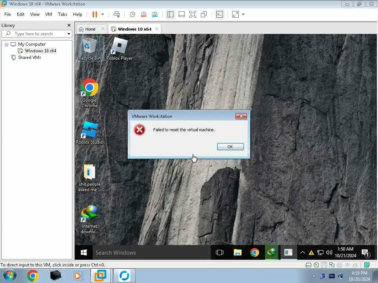The height and width of the screenshot is (283, 378).
Task: Select the internet download manager shortcut
Action: (89, 220)
